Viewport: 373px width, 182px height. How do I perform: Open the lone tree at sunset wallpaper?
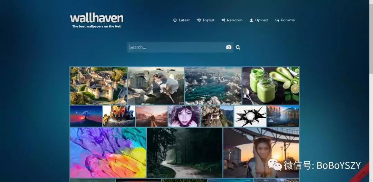click(86, 116)
